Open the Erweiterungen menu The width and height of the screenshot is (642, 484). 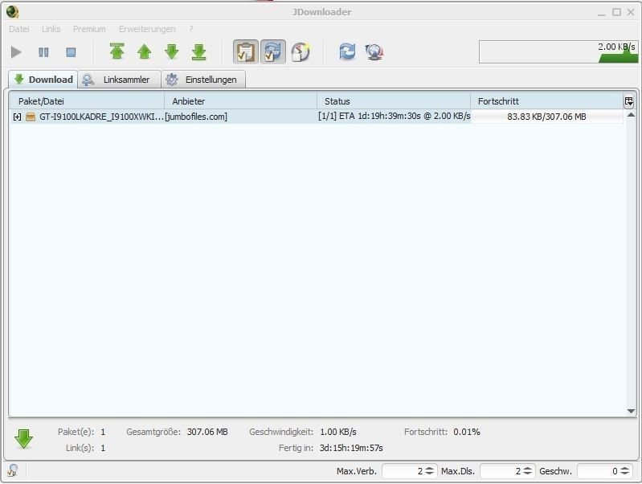147,29
